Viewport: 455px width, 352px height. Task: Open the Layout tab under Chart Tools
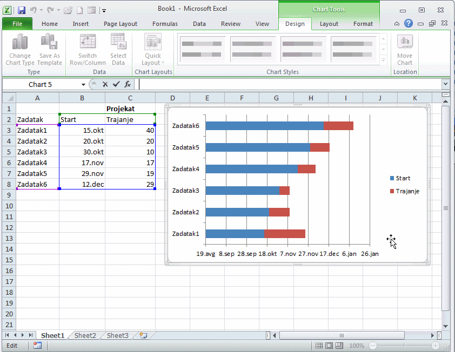[329, 24]
